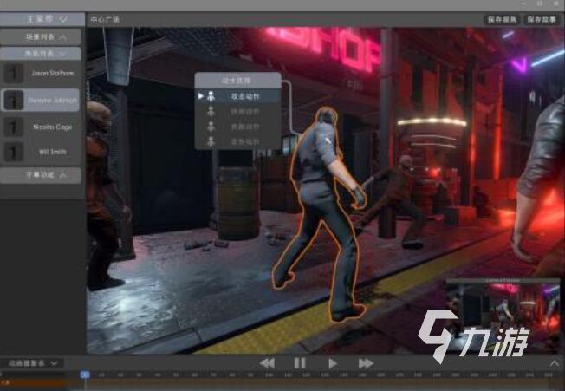The image size is (565, 391).
Task: Select Dwayne Johnson in character list
Action: pyautogui.click(x=42, y=101)
